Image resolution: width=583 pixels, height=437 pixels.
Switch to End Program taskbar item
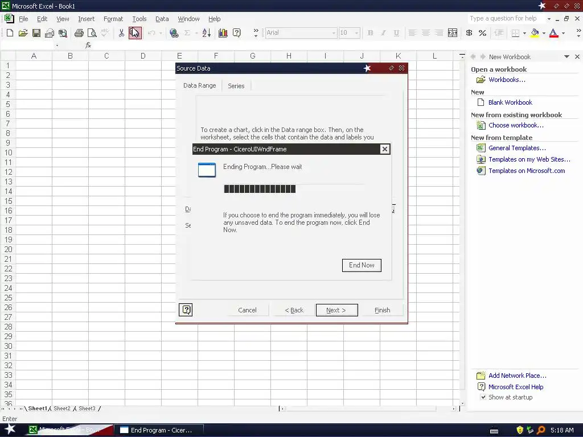pyautogui.click(x=159, y=430)
